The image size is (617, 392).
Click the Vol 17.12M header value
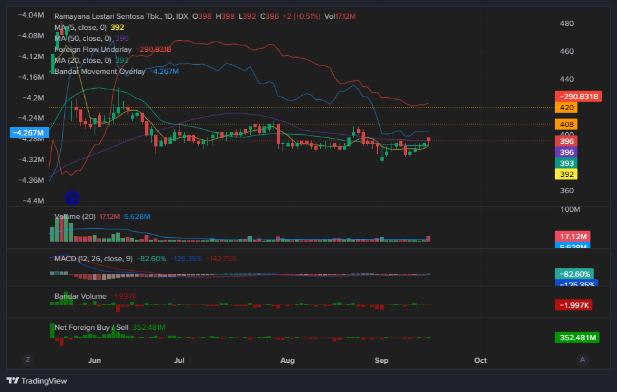click(340, 16)
